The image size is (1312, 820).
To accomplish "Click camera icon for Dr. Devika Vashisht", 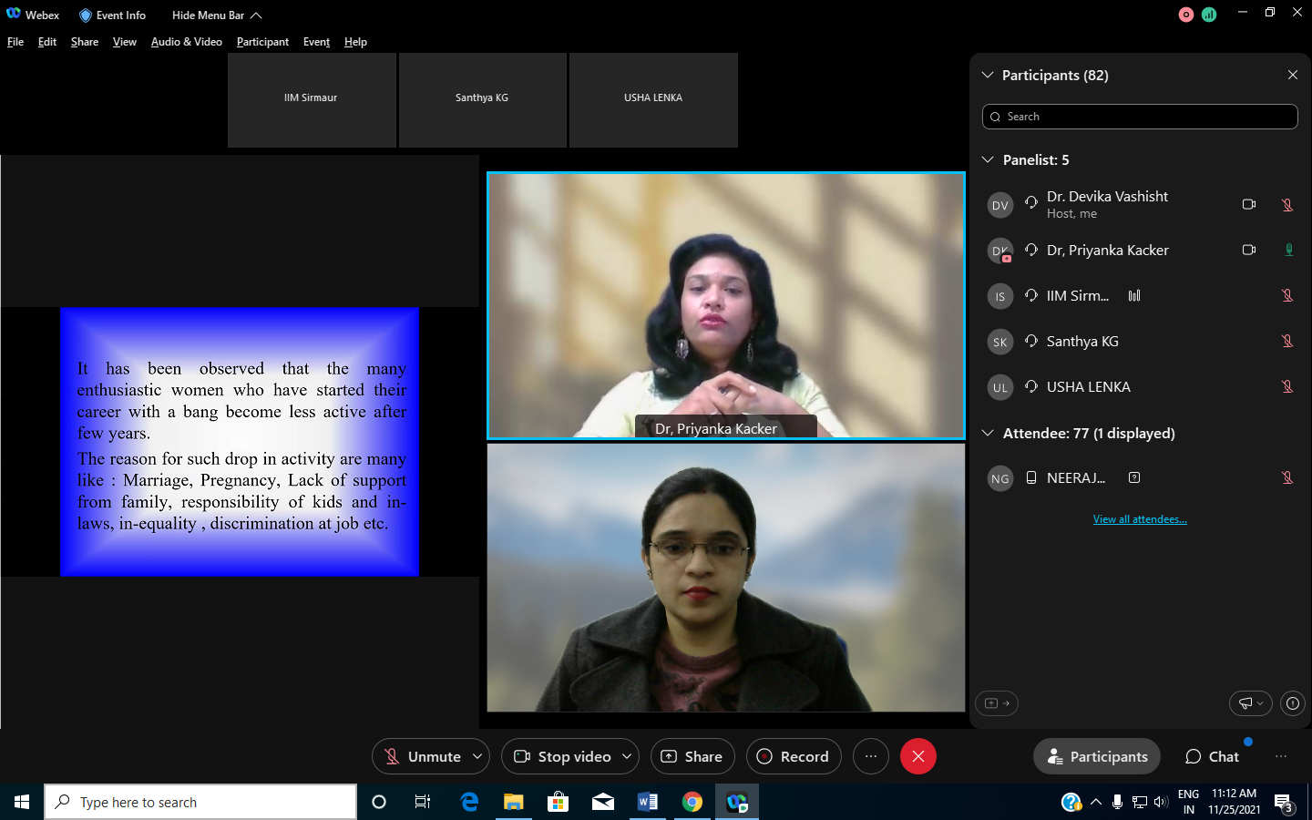I will click(1249, 204).
